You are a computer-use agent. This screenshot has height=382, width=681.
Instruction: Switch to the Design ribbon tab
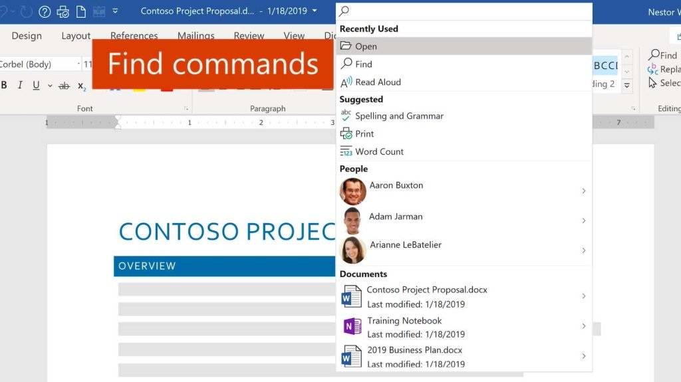click(27, 36)
